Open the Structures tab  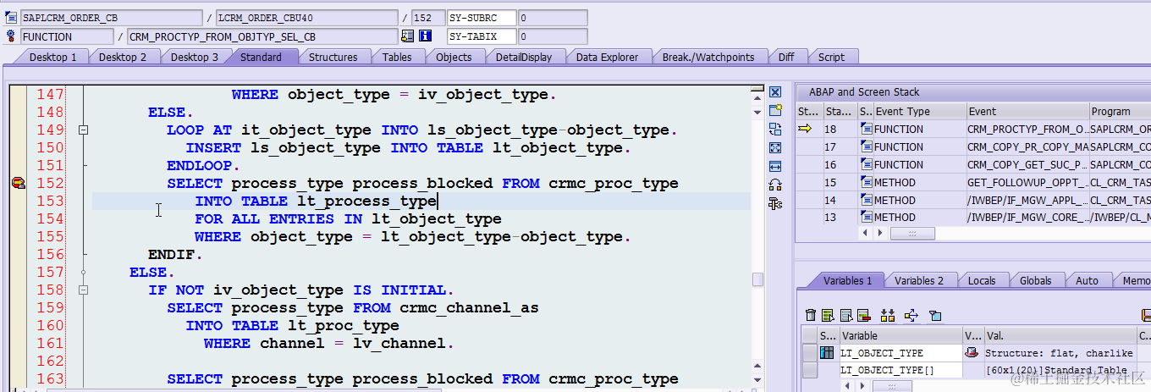[333, 57]
